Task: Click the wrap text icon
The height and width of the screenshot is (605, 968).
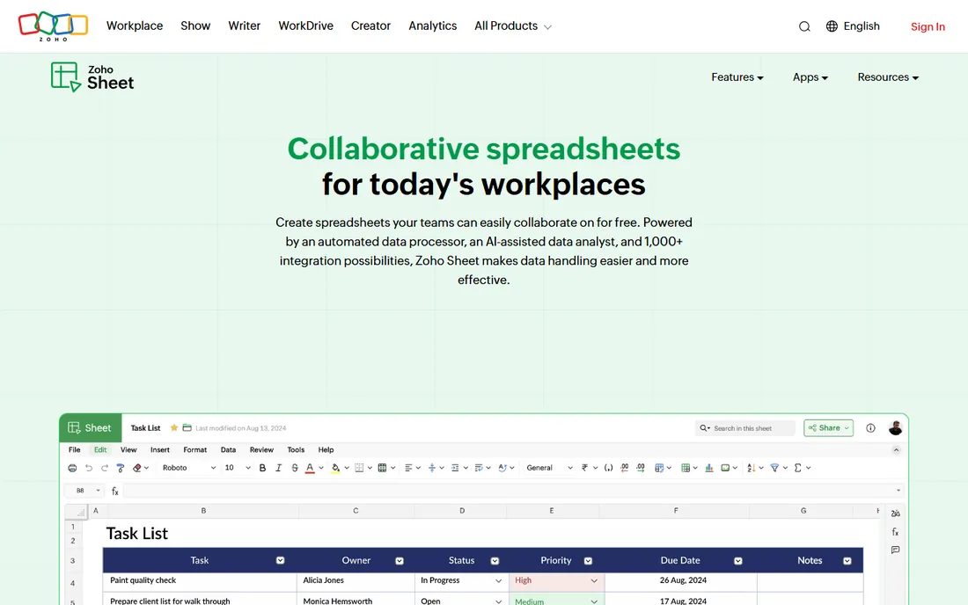Action: click(x=479, y=468)
